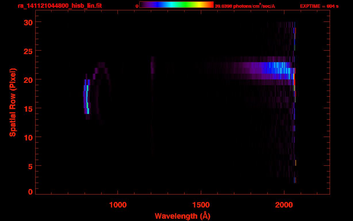Image resolution: width=353 pixels, height=221 pixels.
Task: Click the y-axis tick label 0
Action: coord(30,192)
